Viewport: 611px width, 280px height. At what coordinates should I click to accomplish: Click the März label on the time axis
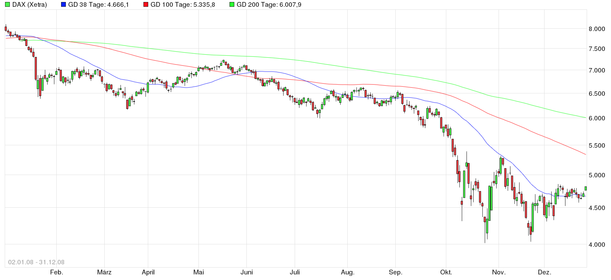(x=104, y=272)
